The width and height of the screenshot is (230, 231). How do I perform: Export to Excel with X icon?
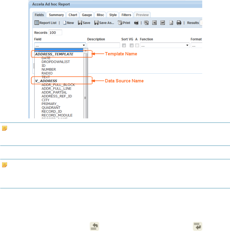154,23
